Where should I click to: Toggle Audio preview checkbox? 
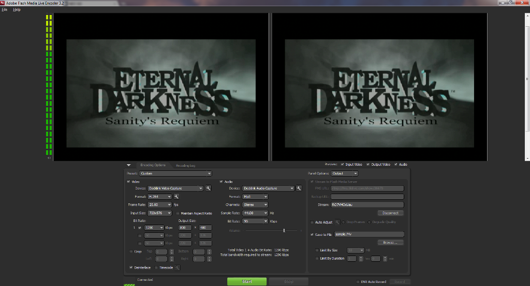pyautogui.click(x=396, y=164)
